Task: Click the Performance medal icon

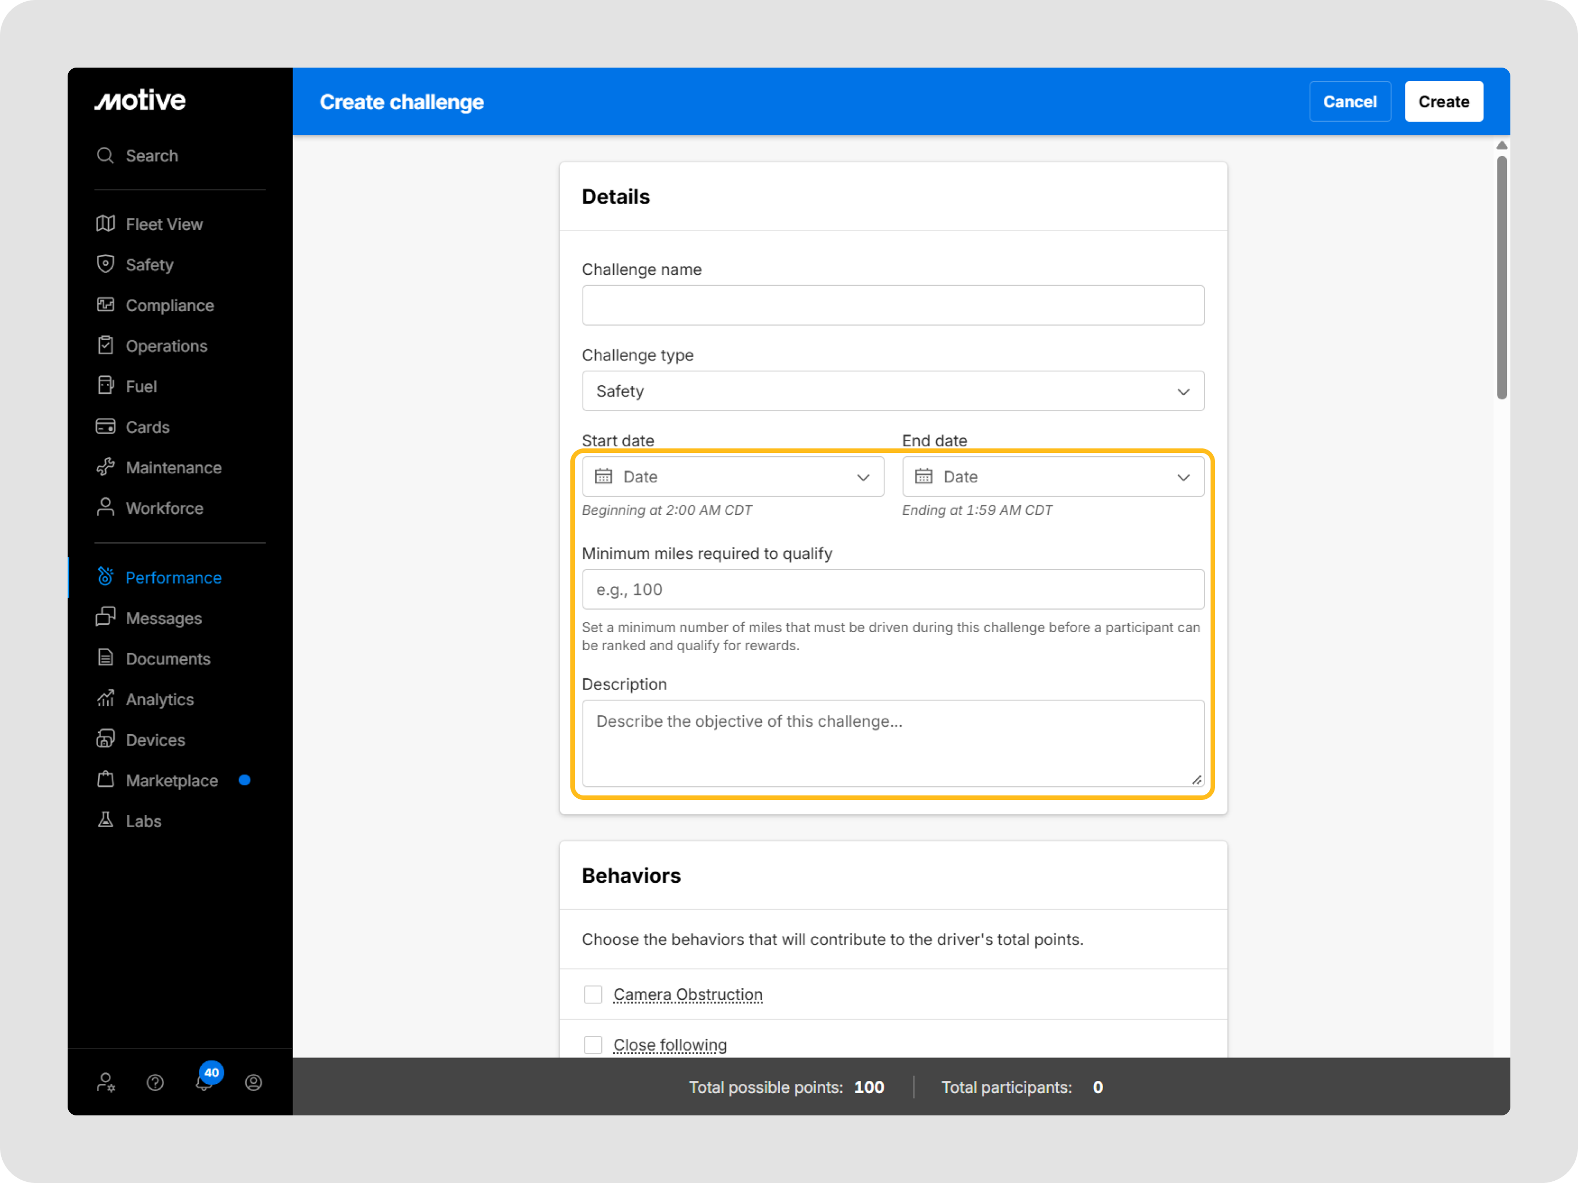Action: pyautogui.click(x=105, y=576)
